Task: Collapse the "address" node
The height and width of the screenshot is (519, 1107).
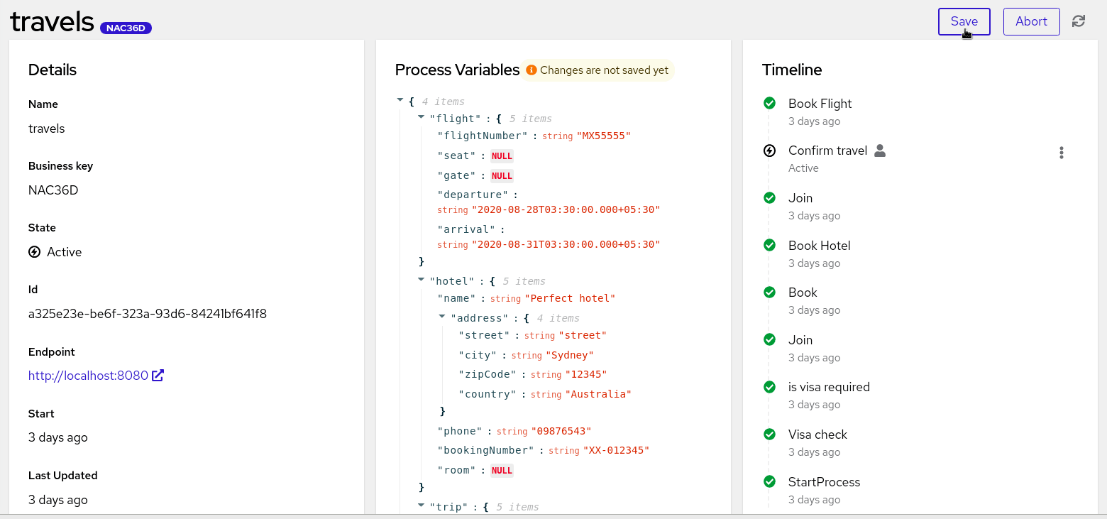Action: pos(442,317)
